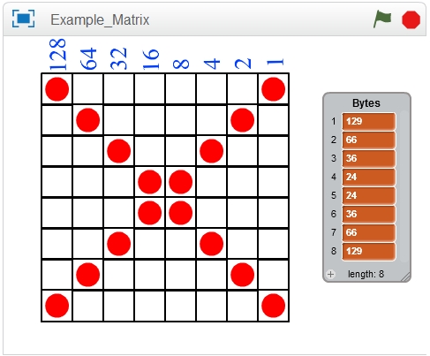Screen dimensions: 430x356
Task: Click column header 32
Action: coord(118,59)
